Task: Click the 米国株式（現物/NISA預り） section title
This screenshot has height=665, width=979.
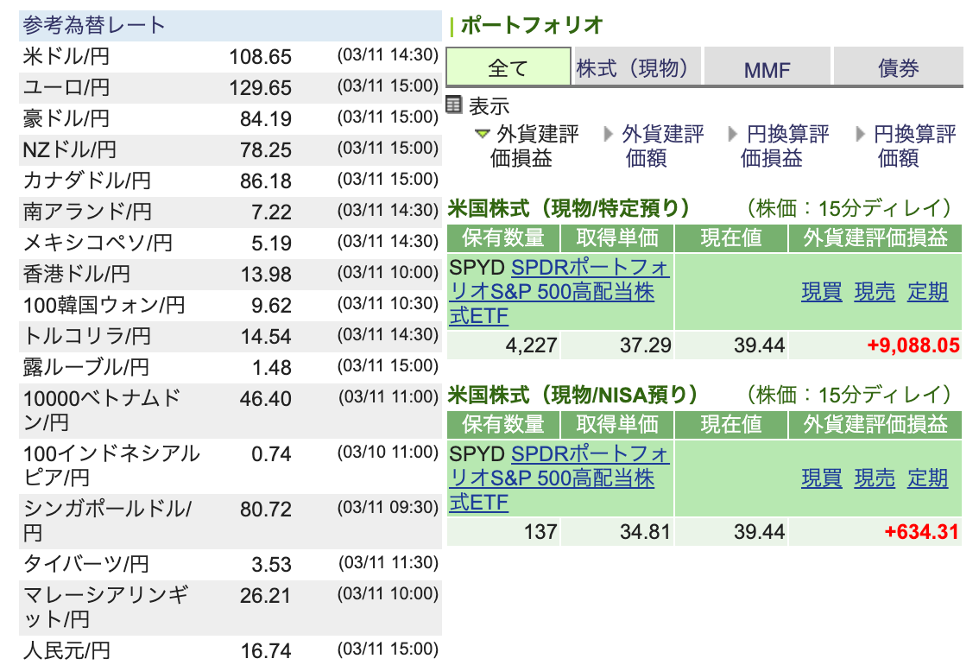Action: (x=572, y=396)
